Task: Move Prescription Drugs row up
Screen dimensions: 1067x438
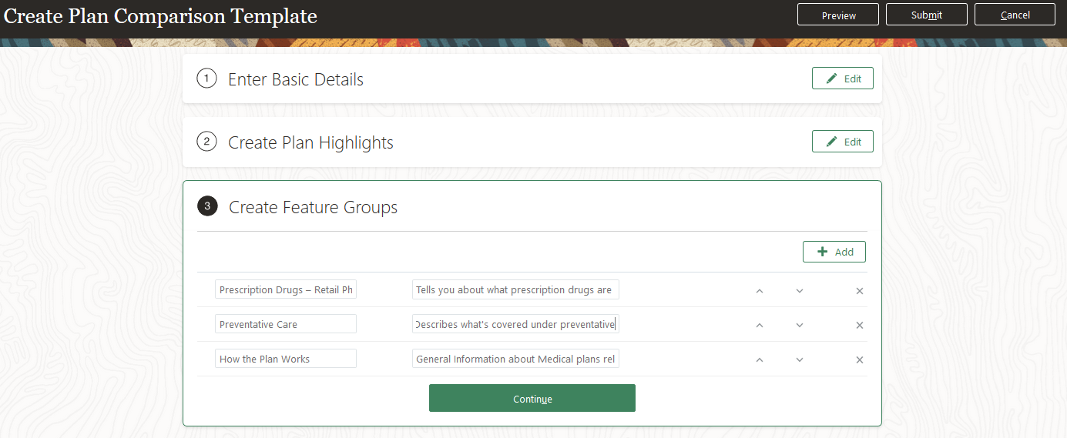Action: coord(760,291)
